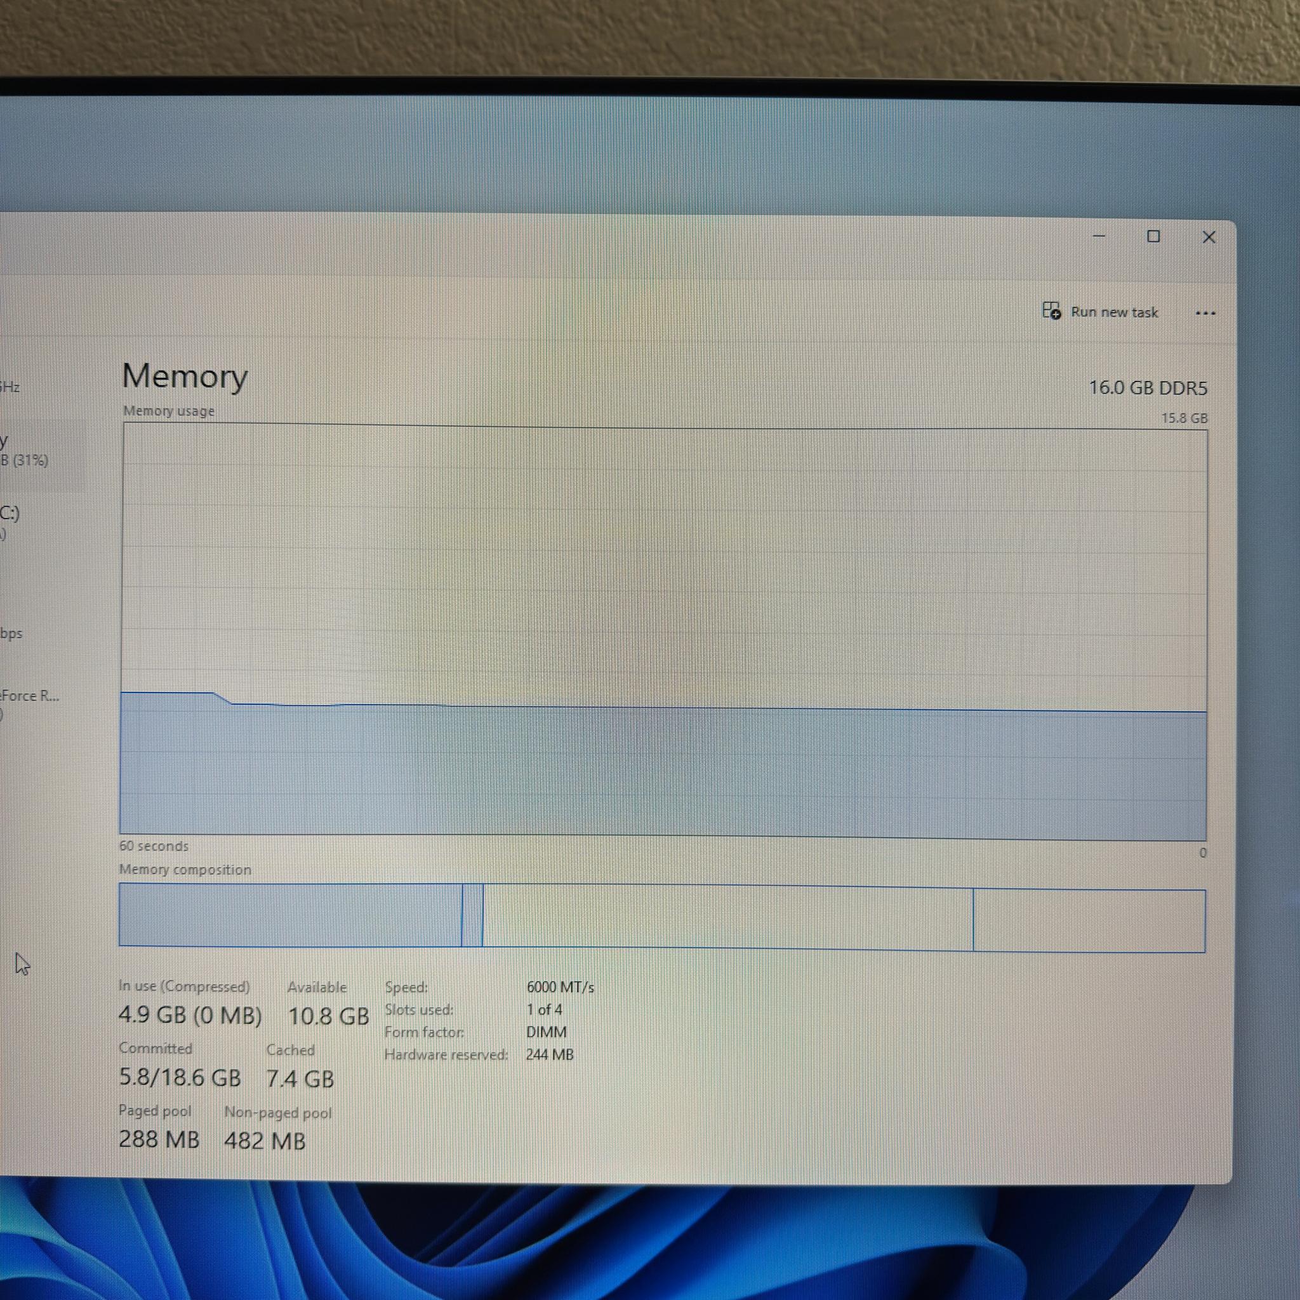Click the in-use segment of Memory composition bar
This screenshot has height=1300, width=1300.
pos(290,915)
